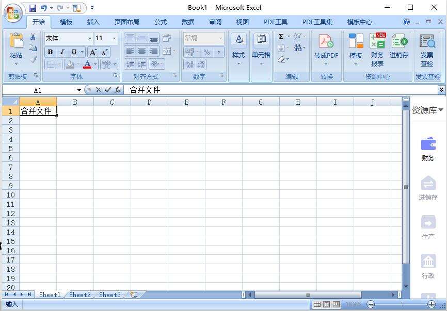Screen dimensions: 447x311
Task: Zoom out with the minus button
Action: (x=371, y=304)
